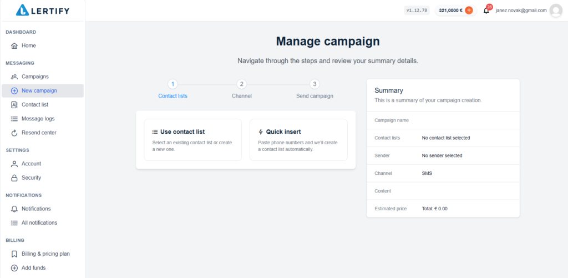568x278 pixels.
Task: Open the notification bell icon
Action: 486,11
